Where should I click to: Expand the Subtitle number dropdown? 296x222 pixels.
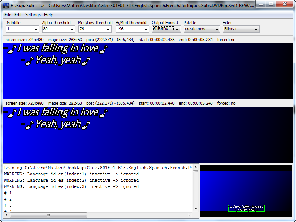(x=36, y=29)
